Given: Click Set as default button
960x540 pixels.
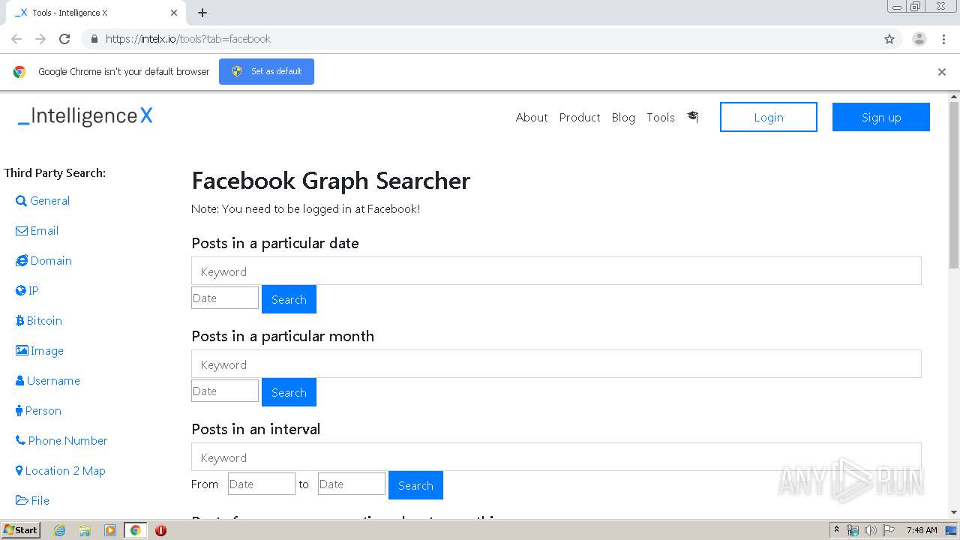Looking at the screenshot, I should (266, 71).
